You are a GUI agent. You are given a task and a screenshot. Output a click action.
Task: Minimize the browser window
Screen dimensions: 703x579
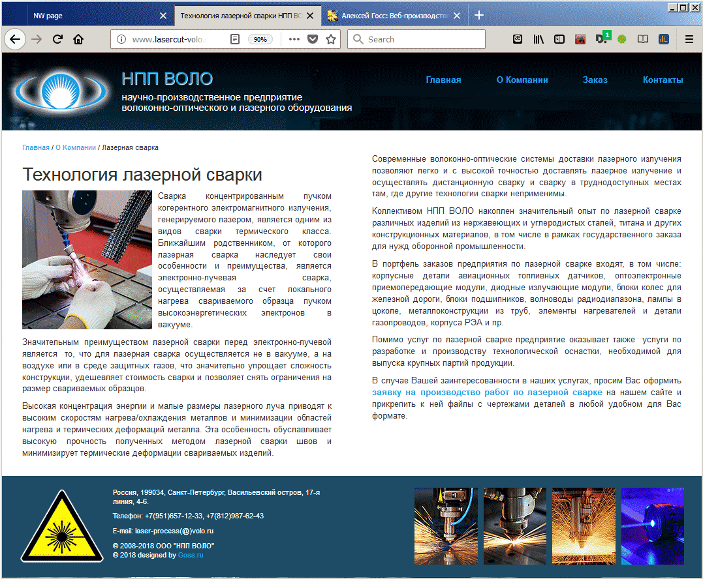(672, 8)
